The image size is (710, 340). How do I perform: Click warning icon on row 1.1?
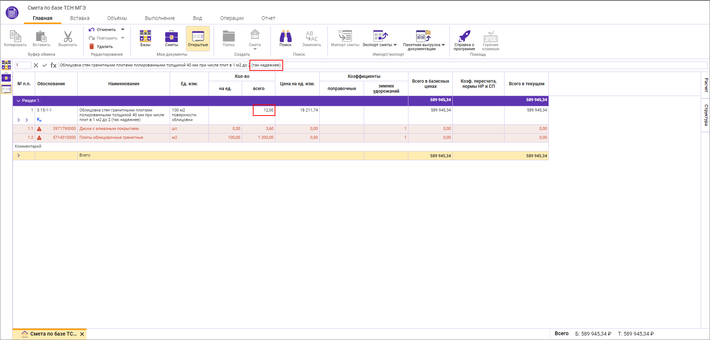coord(39,129)
